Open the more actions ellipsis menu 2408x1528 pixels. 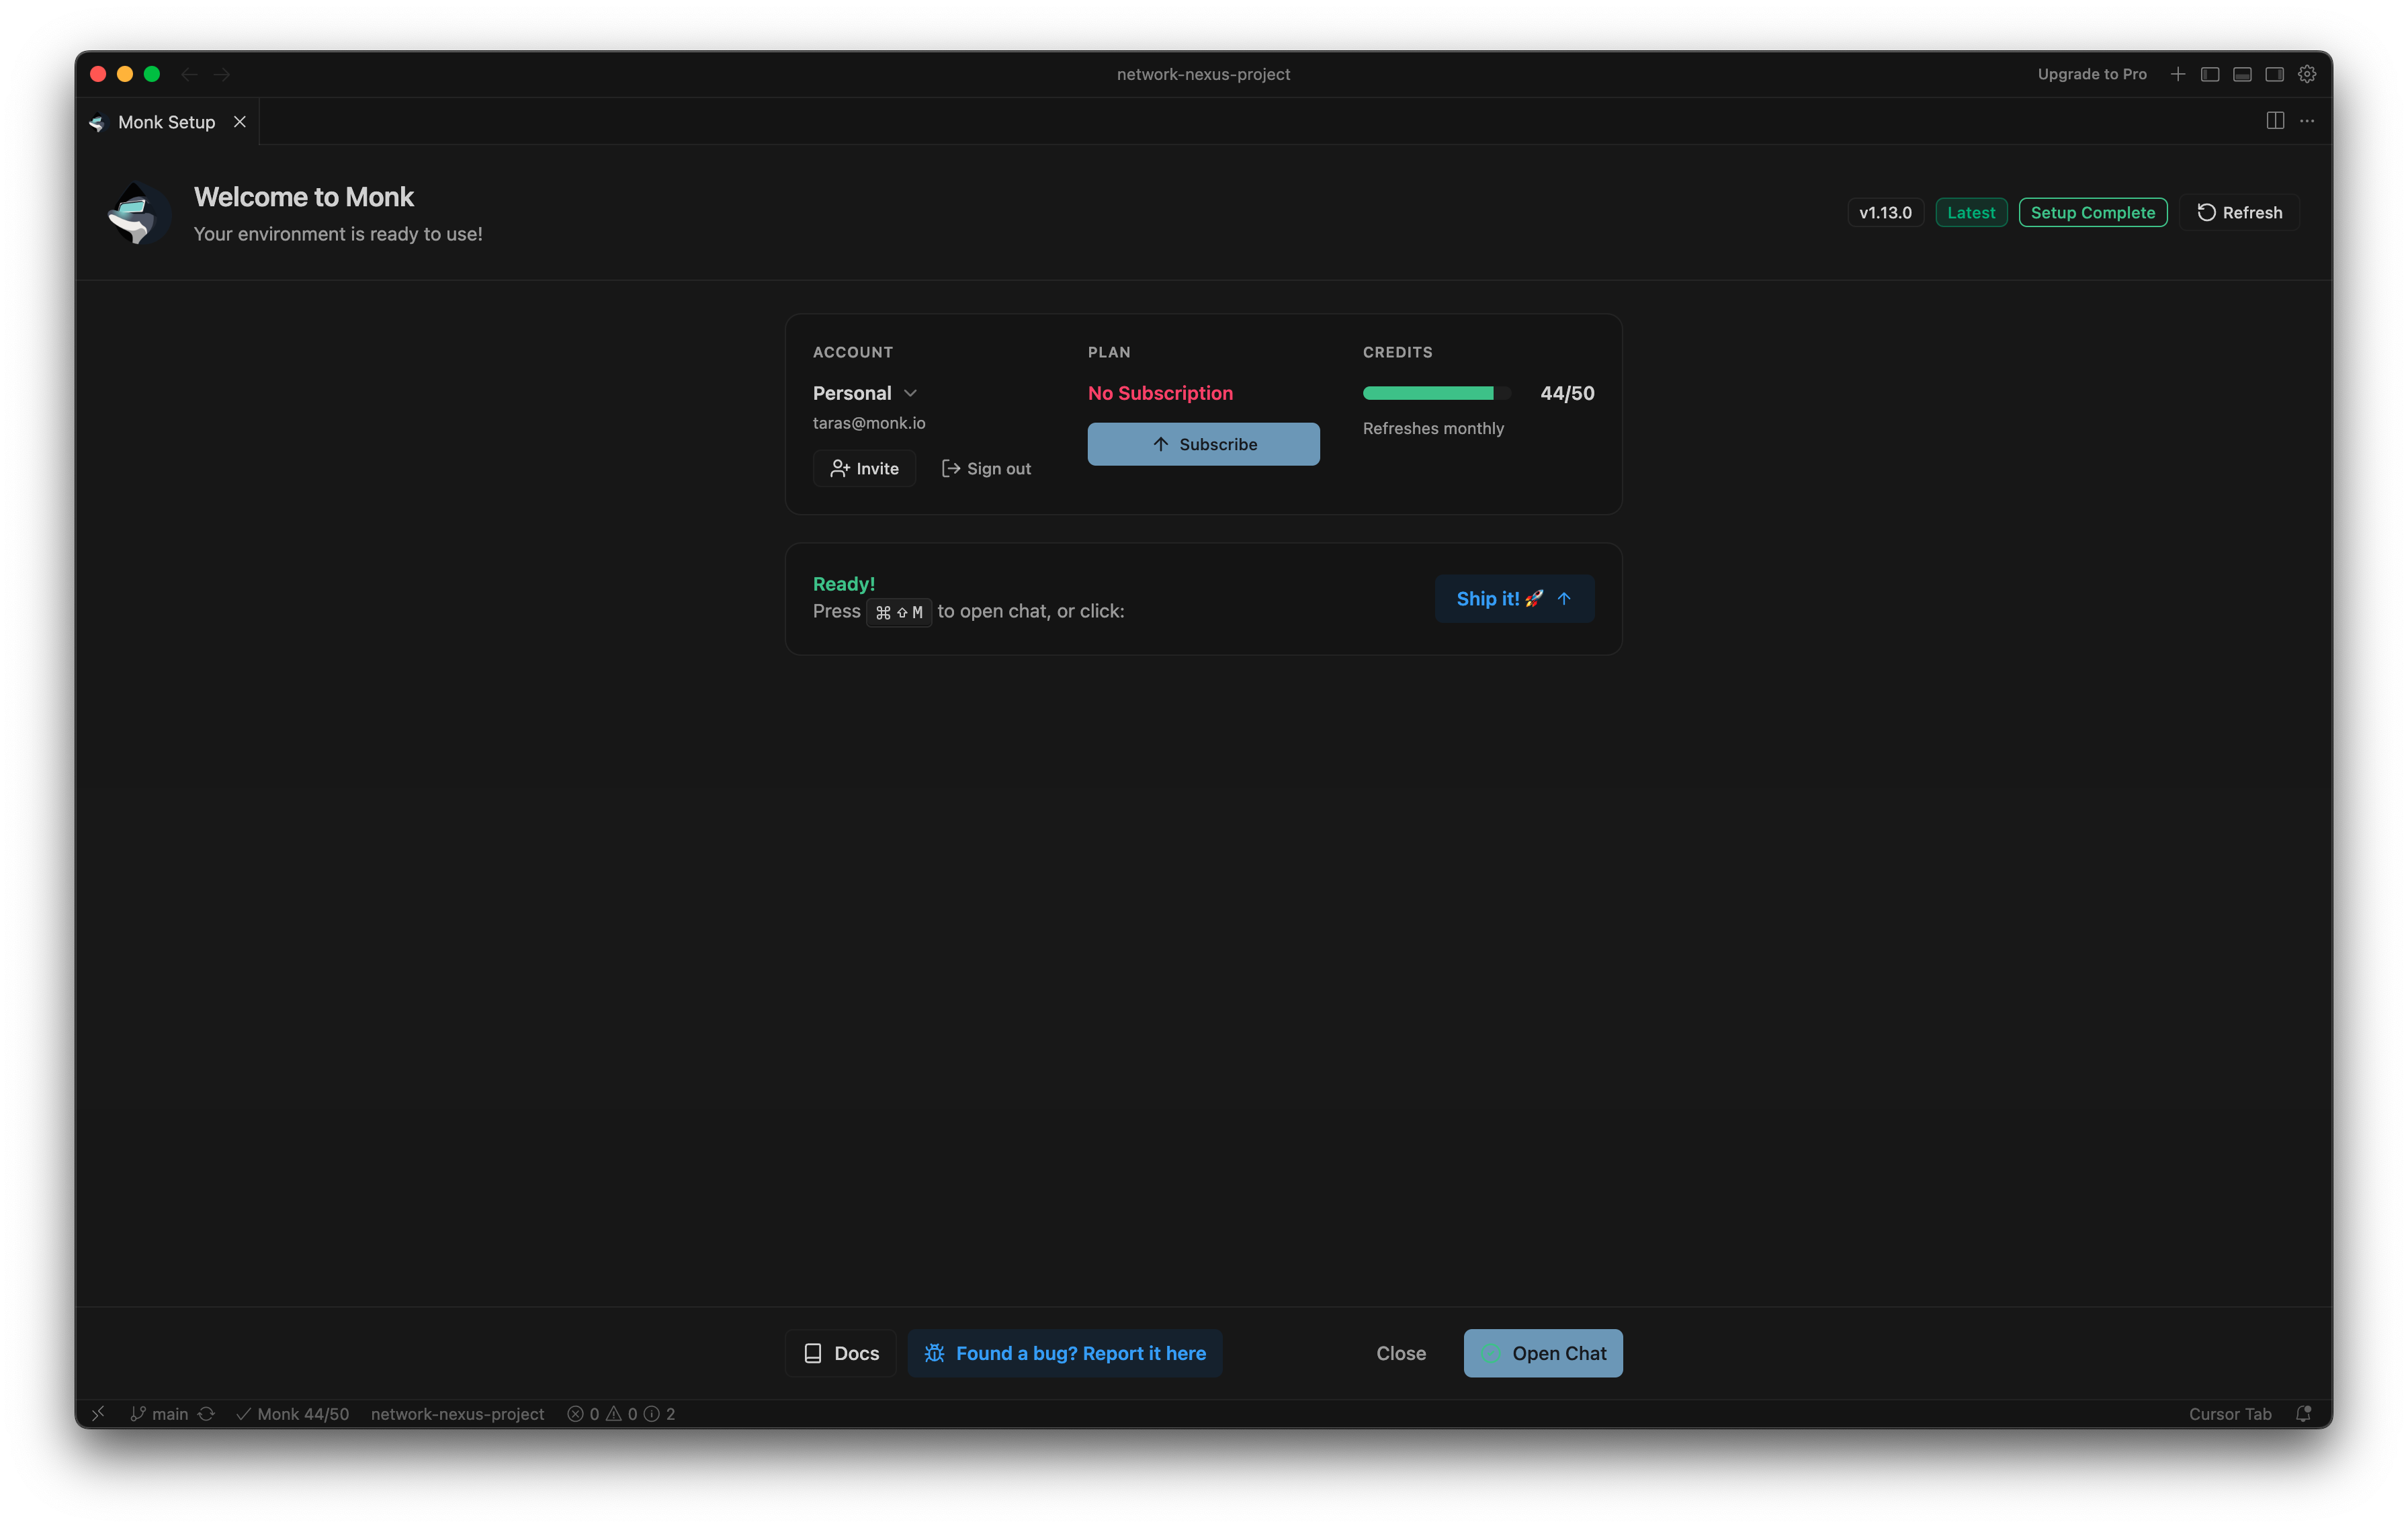click(x=2307, y=121)
